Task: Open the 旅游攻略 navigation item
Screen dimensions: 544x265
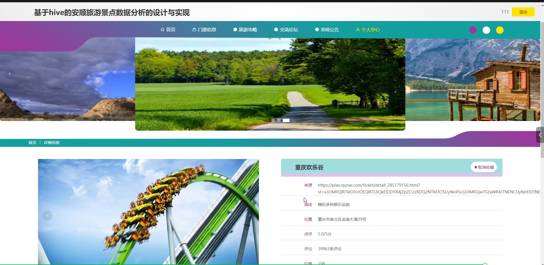Action: coord(245,30)
